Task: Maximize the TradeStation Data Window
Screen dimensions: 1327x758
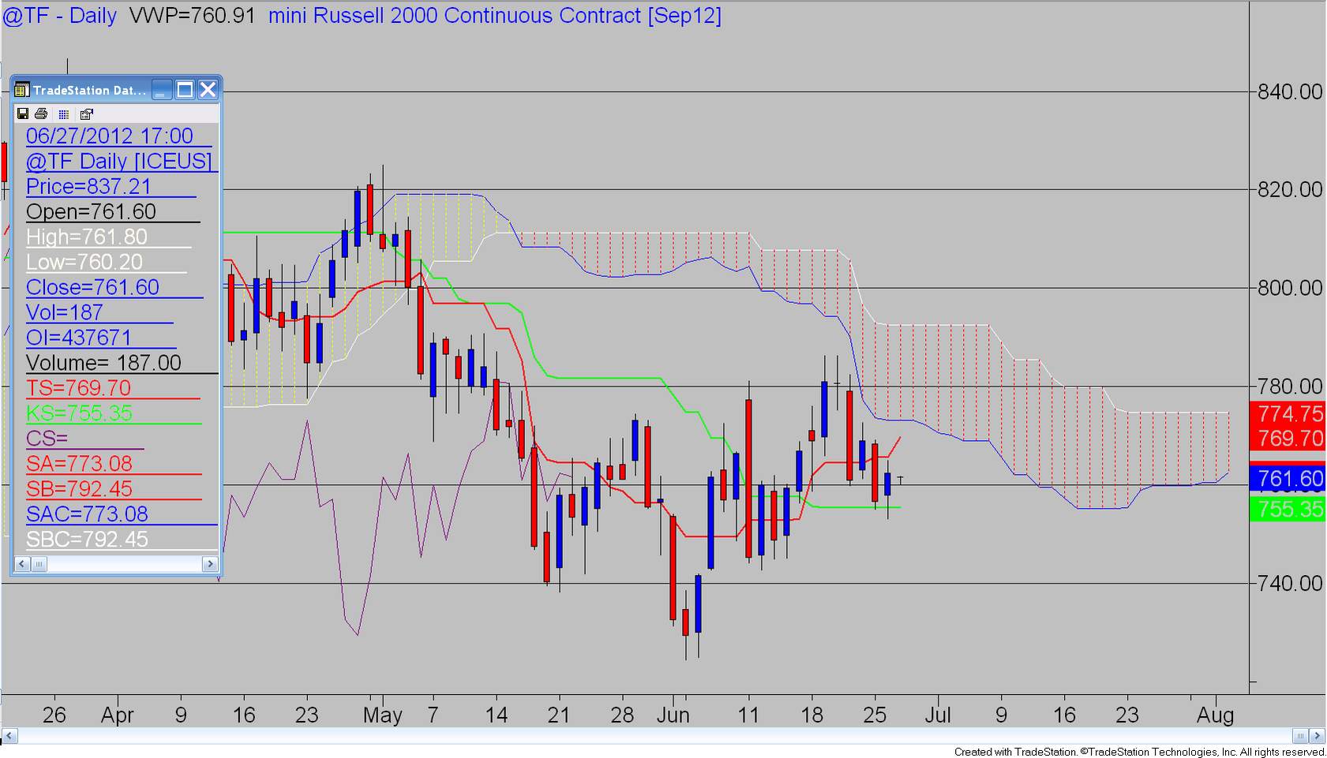Action: 185,90
